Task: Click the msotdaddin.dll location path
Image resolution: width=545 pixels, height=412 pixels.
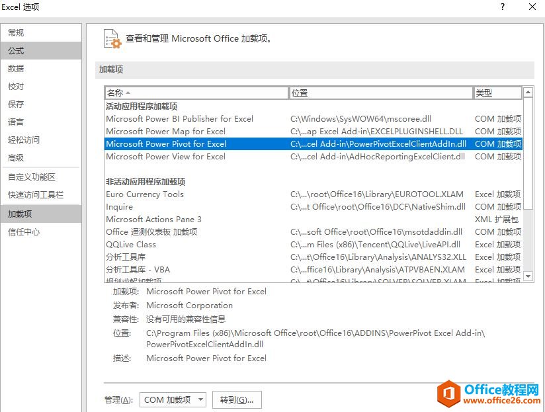Action: (x=376, y=231)
